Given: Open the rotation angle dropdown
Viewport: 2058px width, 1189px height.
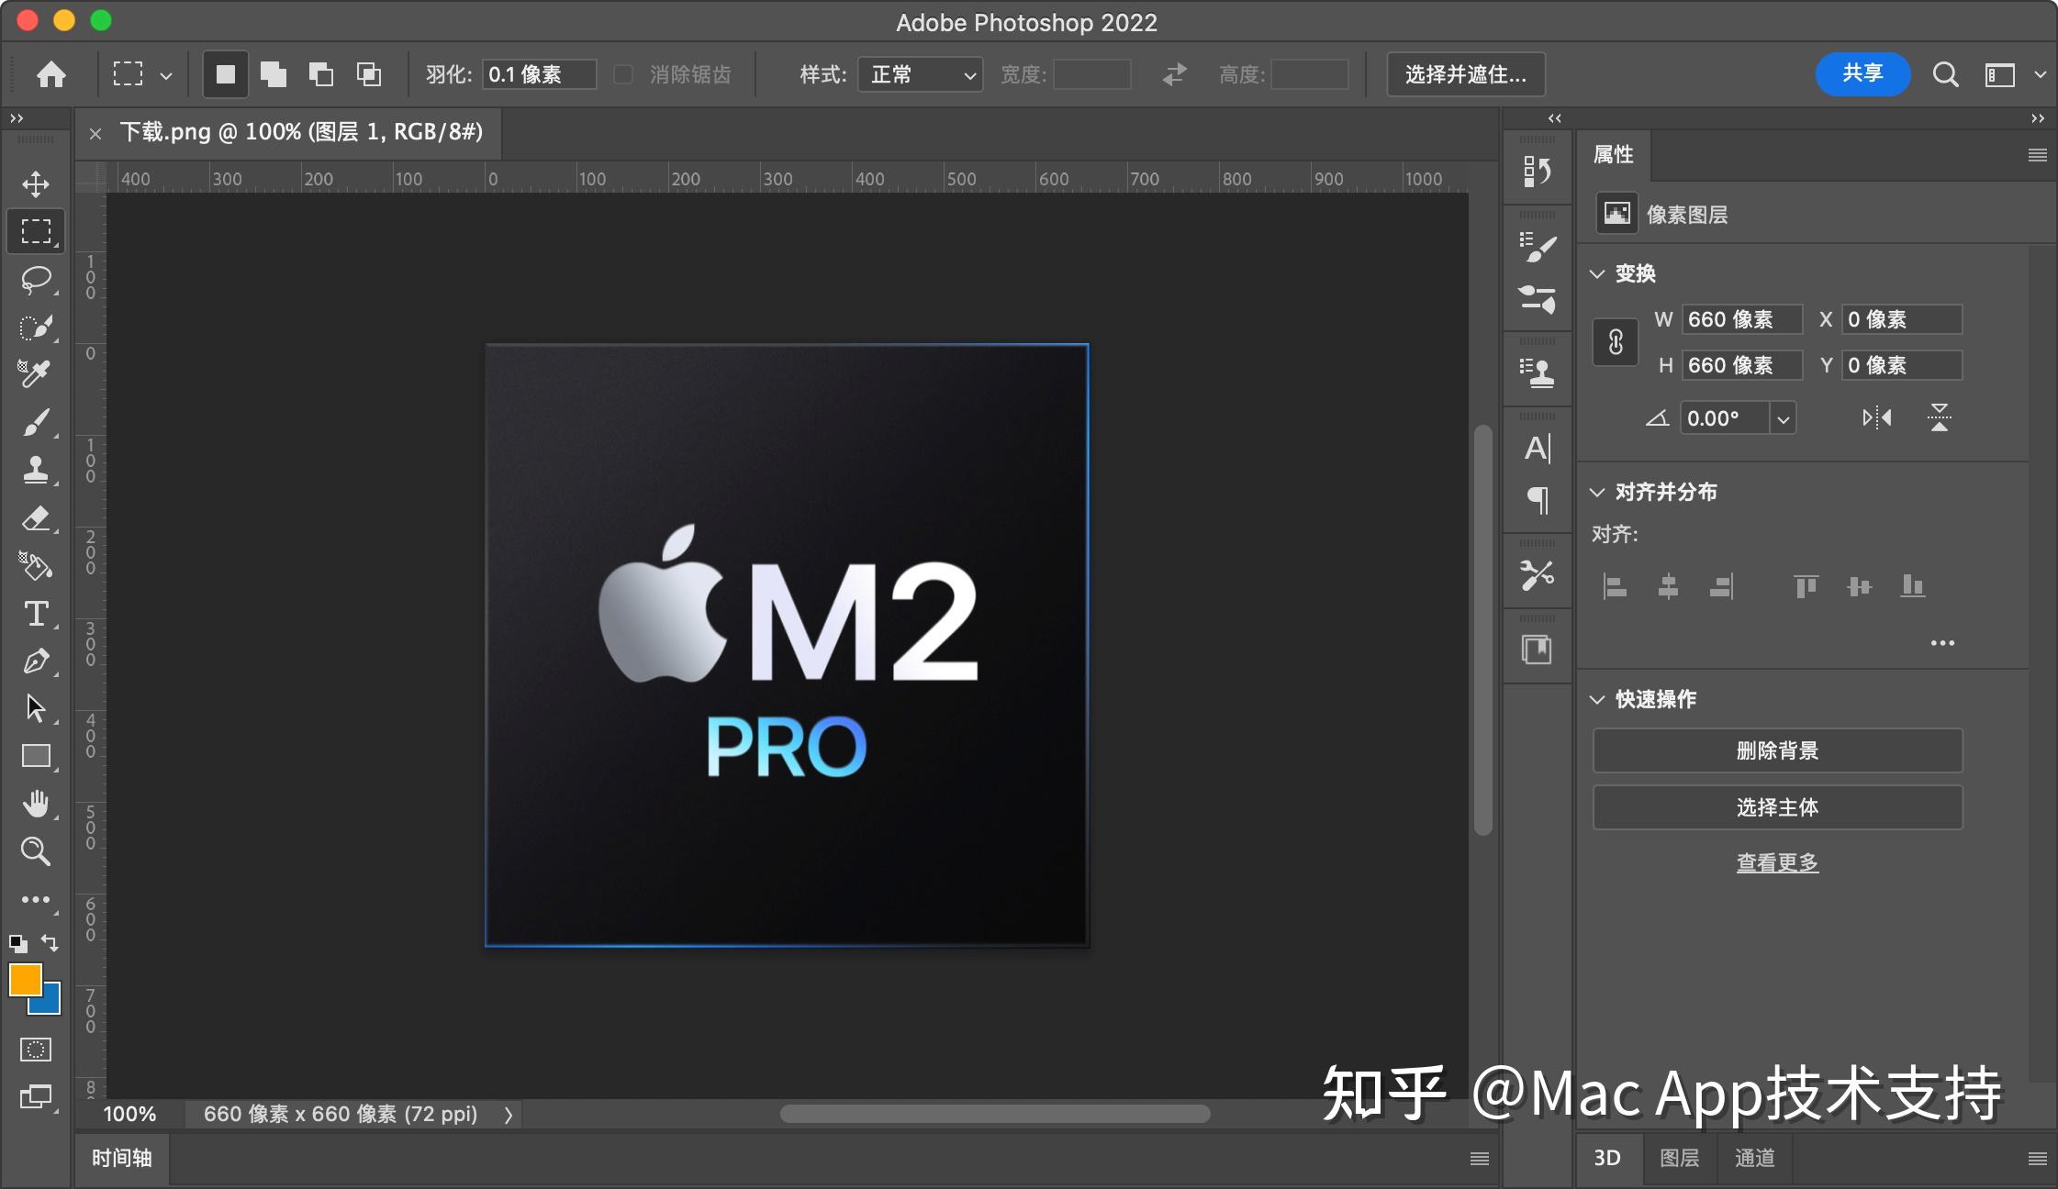Looking at the screenshot, I should (1784, 417).
